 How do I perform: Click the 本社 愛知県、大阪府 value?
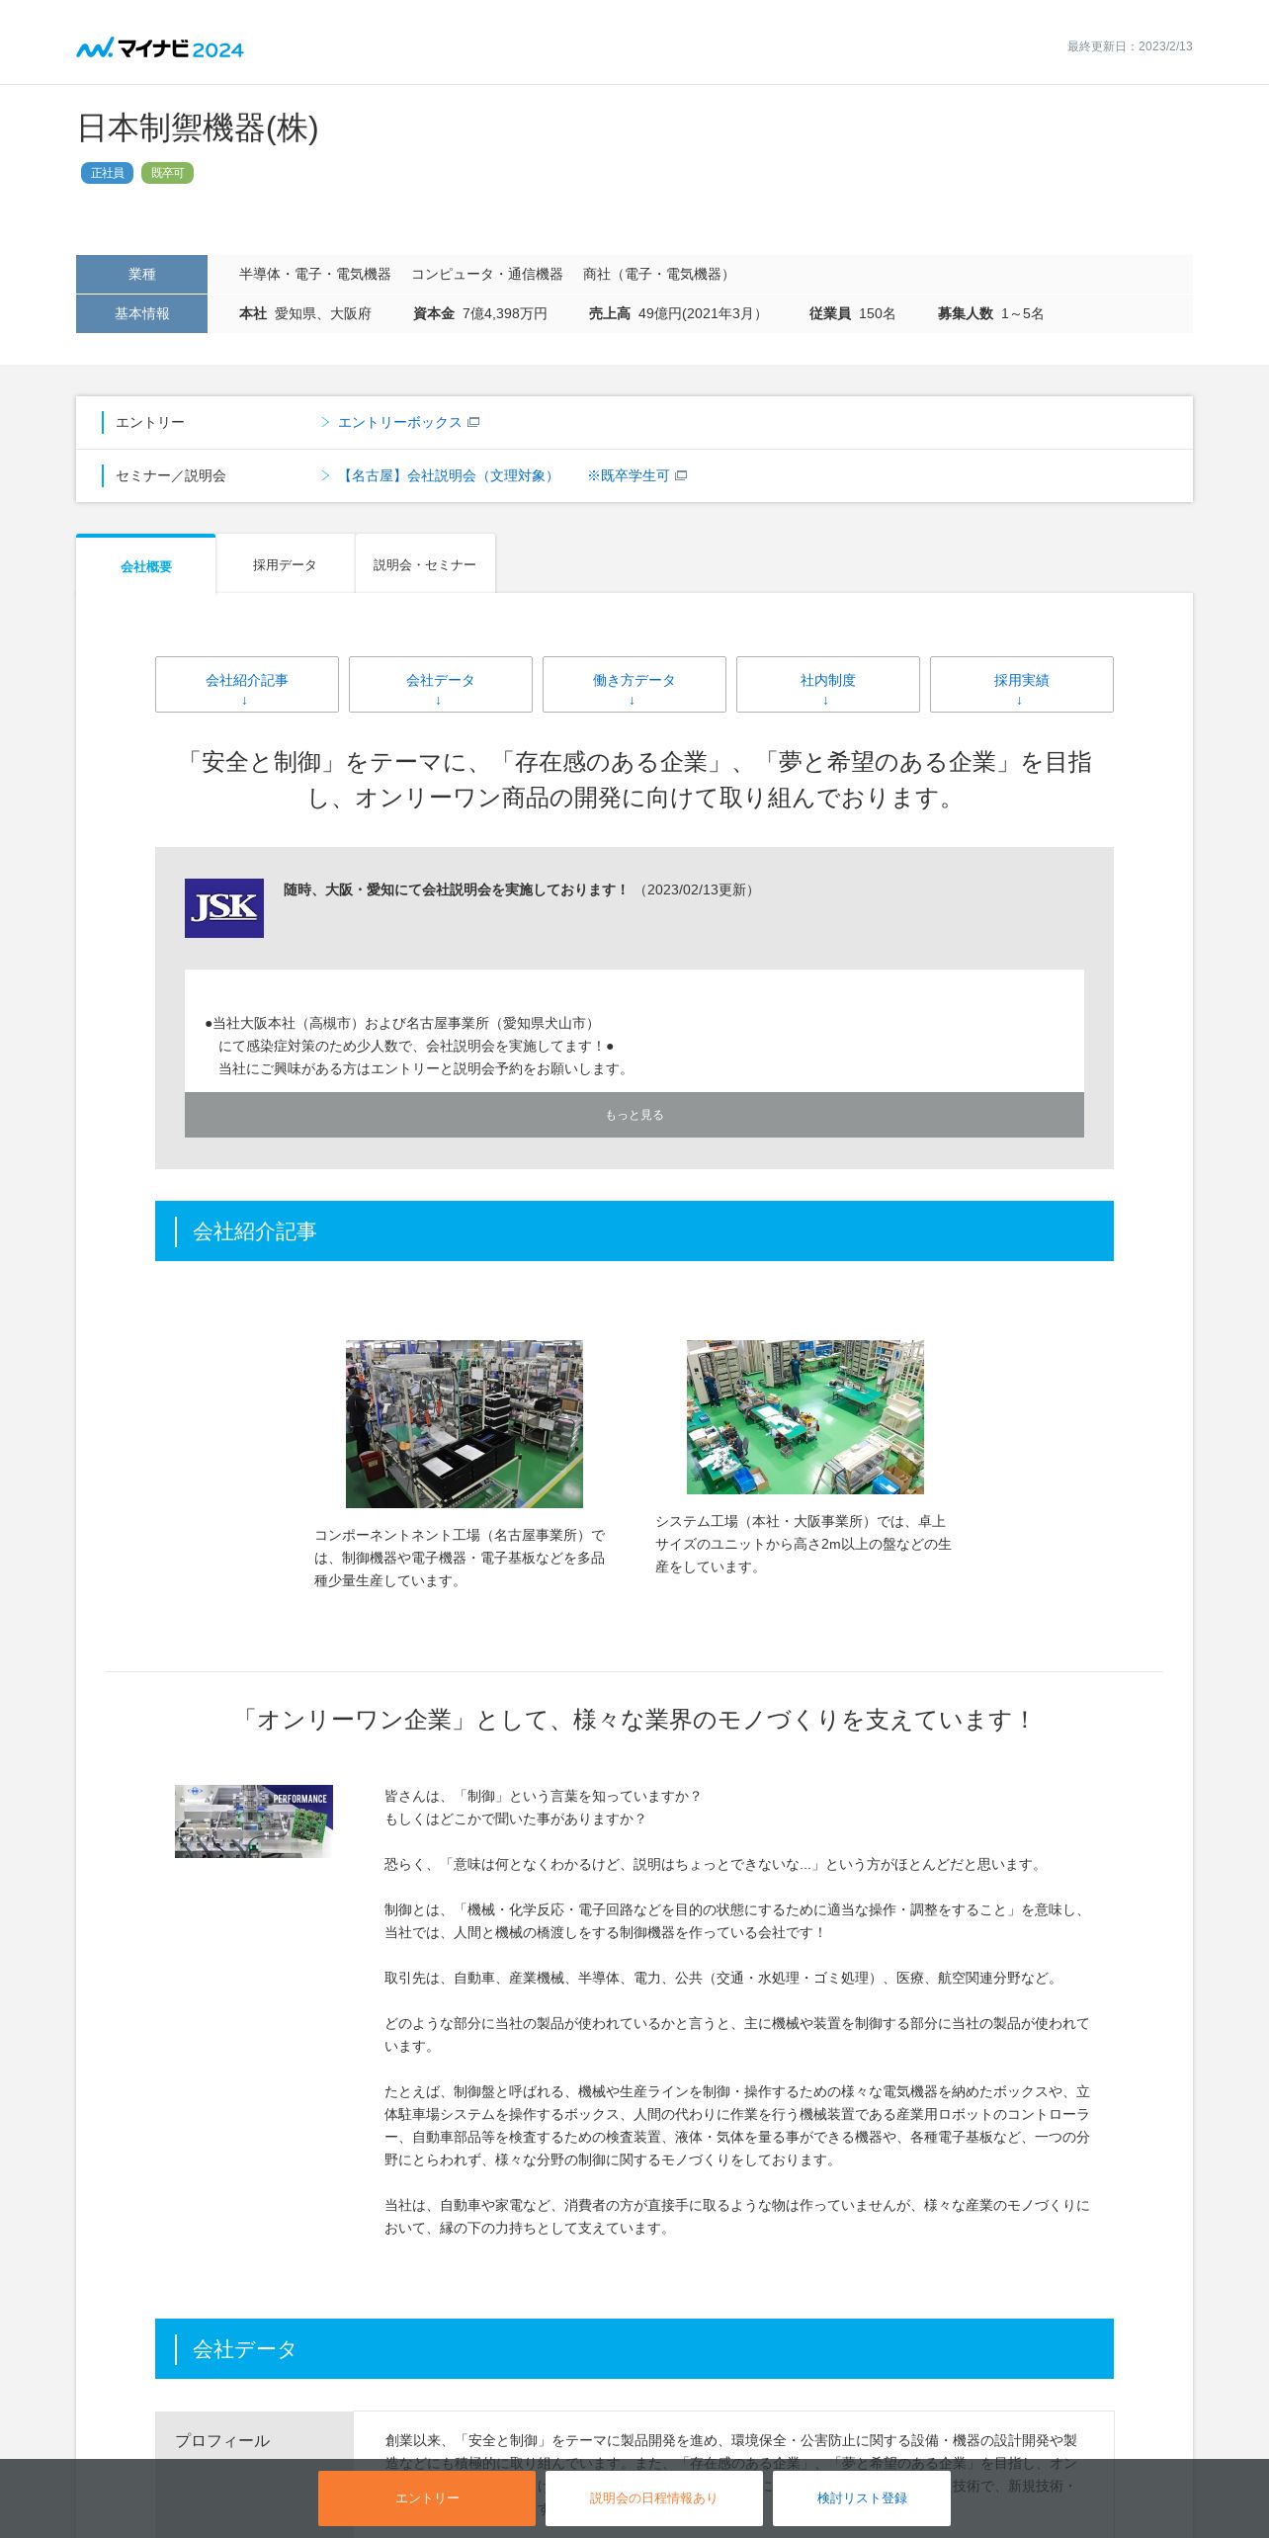pyautogui.click(x=305, y=313)
